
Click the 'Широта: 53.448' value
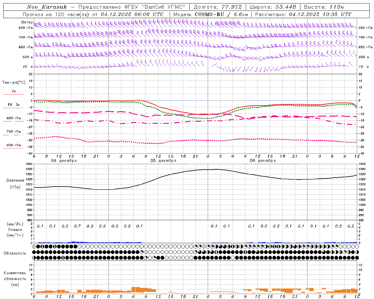(x=273, y=7)
